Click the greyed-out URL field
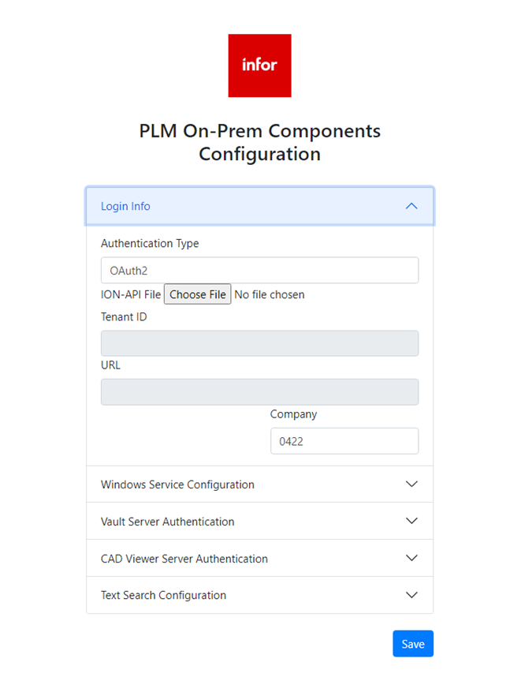Image resolution: width=510 pixels, height=677 pixels. click(x=259, y=392)
